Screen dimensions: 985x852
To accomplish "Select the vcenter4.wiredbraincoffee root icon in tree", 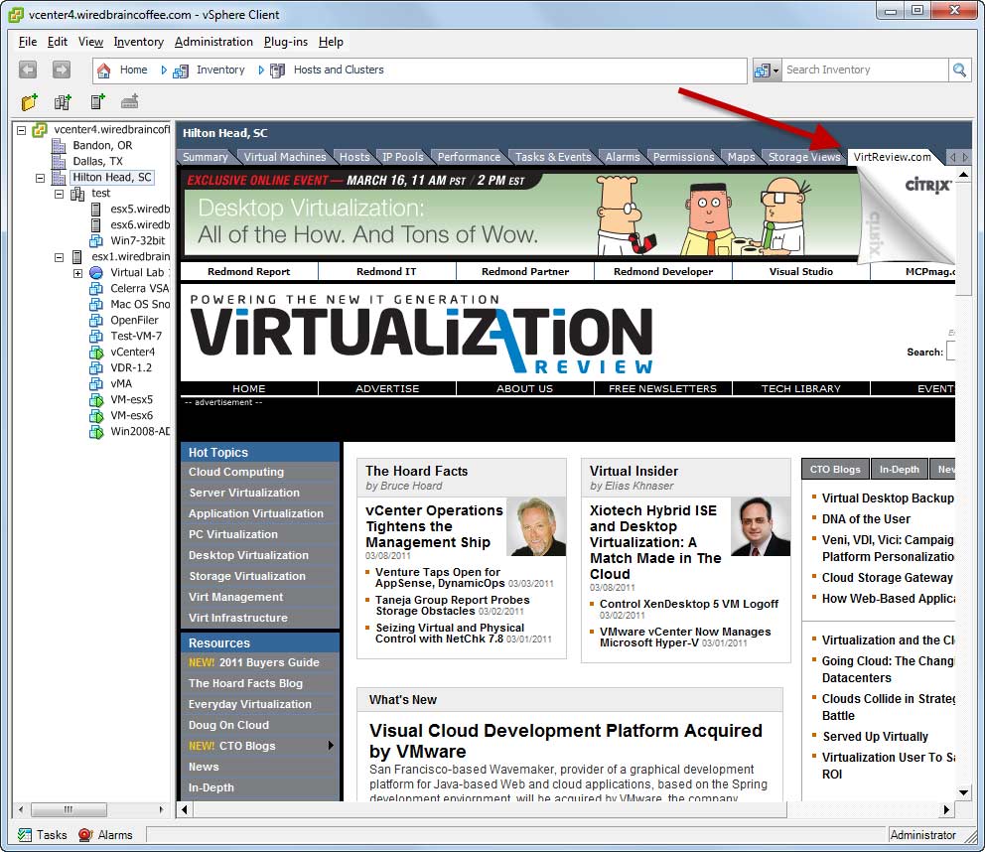I will 40,129.
